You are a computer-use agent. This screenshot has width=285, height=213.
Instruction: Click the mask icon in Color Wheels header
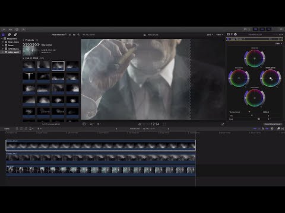(270, 39)
